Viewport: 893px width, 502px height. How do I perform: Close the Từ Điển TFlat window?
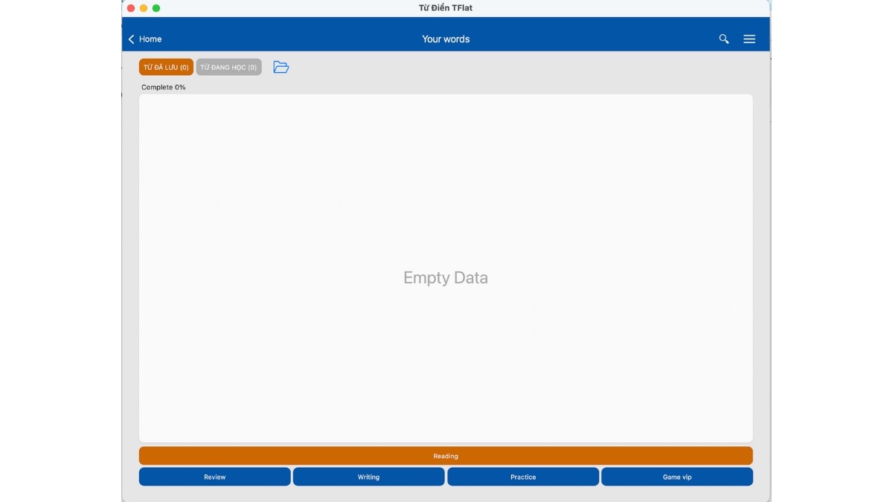pyautogui.click(x=131, y=8)
